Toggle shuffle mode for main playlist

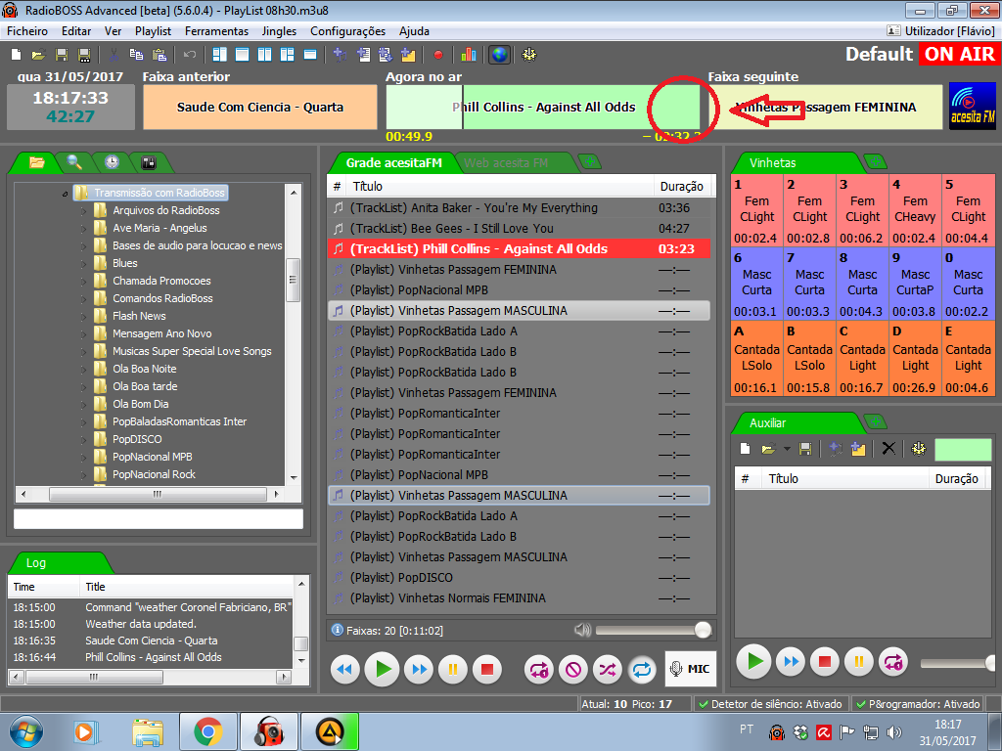[x=607, y=669]
